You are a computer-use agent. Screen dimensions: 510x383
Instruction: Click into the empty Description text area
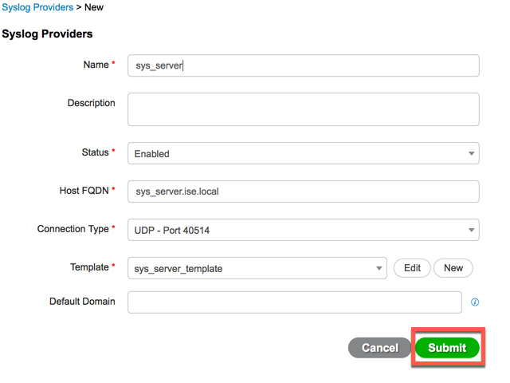tap(303, 109)
